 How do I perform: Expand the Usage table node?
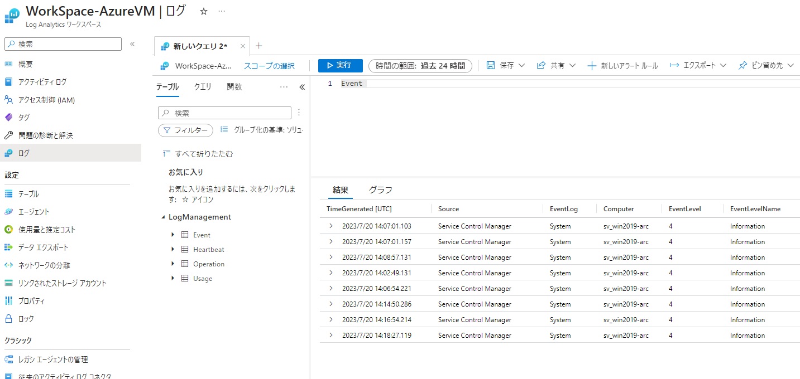(173, 278)
